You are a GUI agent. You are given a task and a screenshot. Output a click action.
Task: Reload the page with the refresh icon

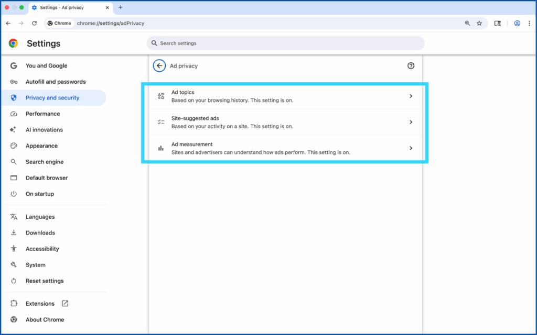[35, 24]
